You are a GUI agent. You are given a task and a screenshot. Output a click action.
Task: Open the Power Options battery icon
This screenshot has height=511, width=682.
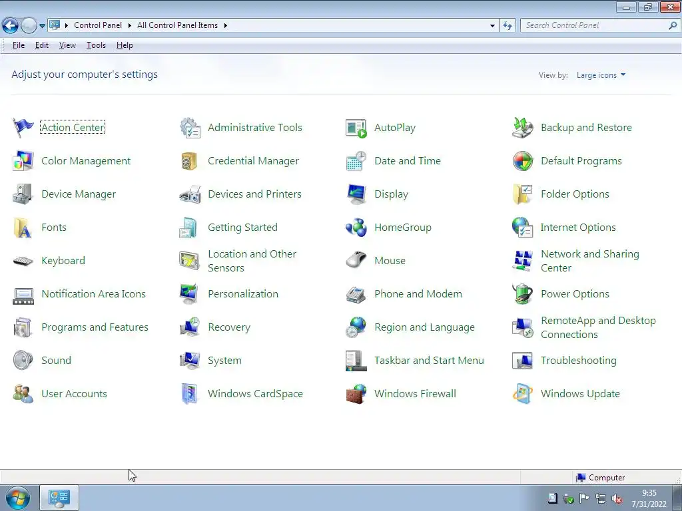coord(523,294)
